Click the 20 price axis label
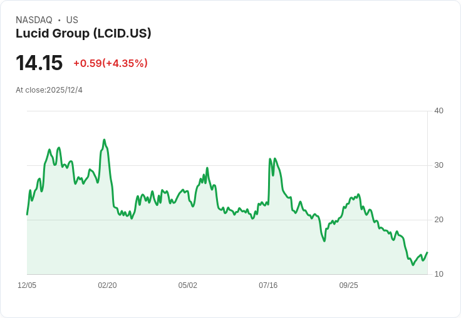The width and height of the screenshot is (461, 318). 438,220
